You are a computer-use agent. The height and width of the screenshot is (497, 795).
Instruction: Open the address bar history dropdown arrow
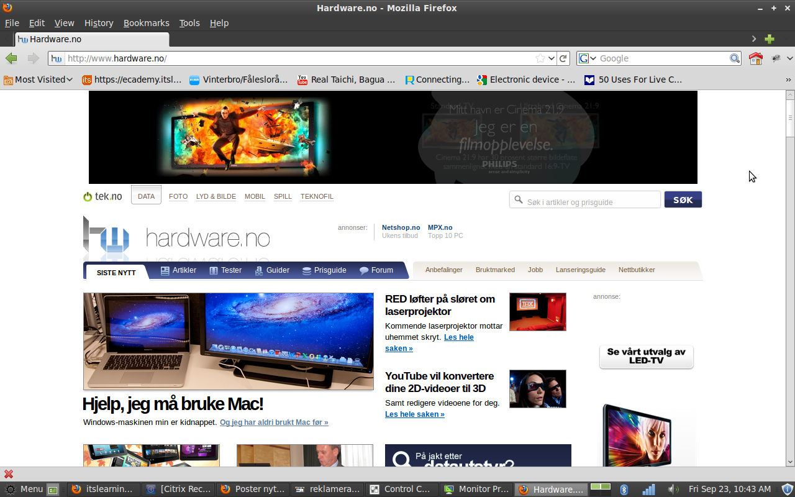tap(552, 58)
